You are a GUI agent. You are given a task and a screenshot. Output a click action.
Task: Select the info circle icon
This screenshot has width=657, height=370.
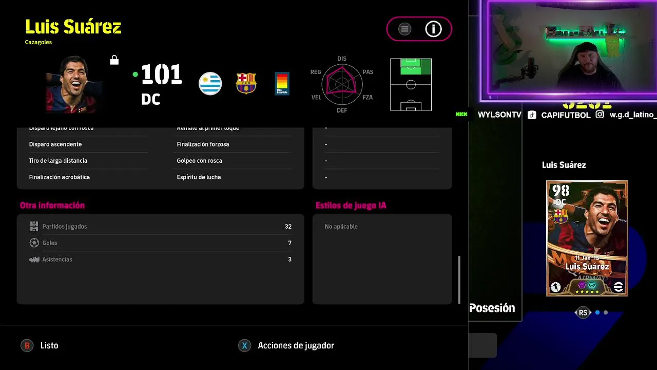pos(433,29)
